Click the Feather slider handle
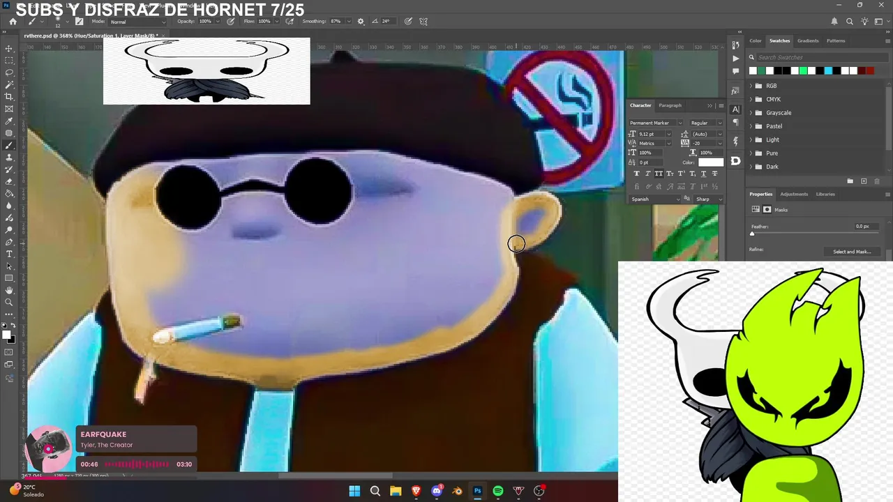The image size is (893, 502). 752,234
